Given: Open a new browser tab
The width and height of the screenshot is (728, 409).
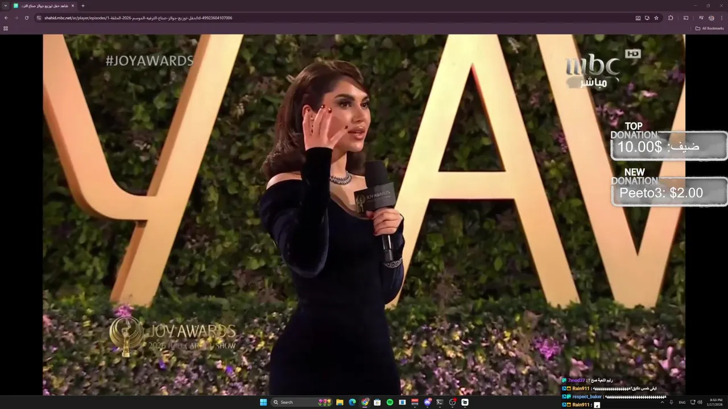Looking at the screenshot, I should click(x=83, y=6).
